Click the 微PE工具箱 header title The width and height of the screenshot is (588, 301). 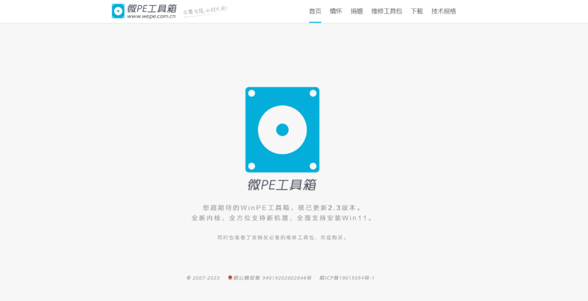[152, 8]
